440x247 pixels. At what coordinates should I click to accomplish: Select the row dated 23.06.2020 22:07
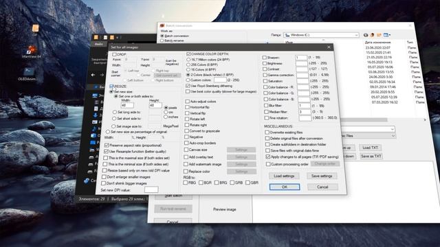[x=378, y=47]
